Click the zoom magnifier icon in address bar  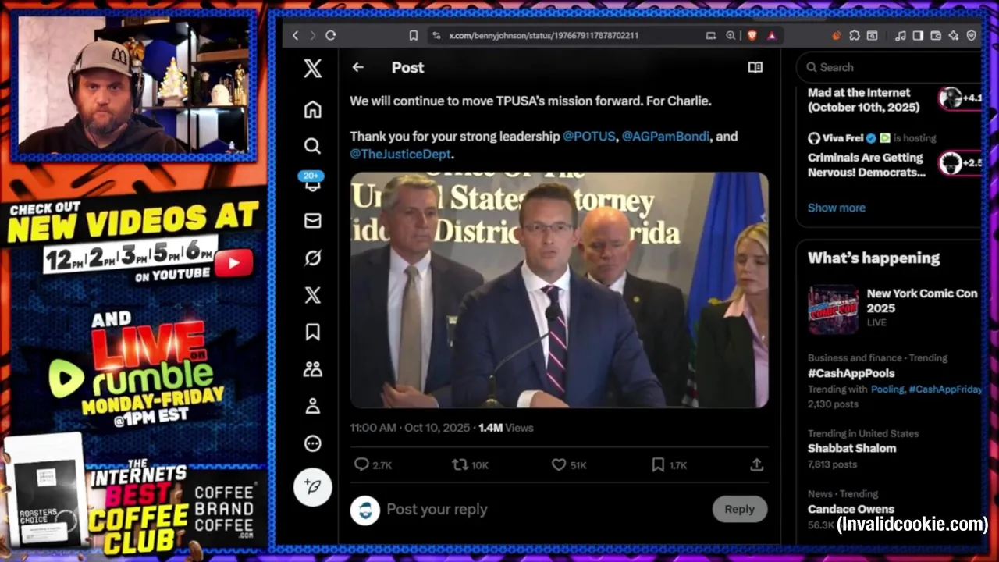click(731, 35)
